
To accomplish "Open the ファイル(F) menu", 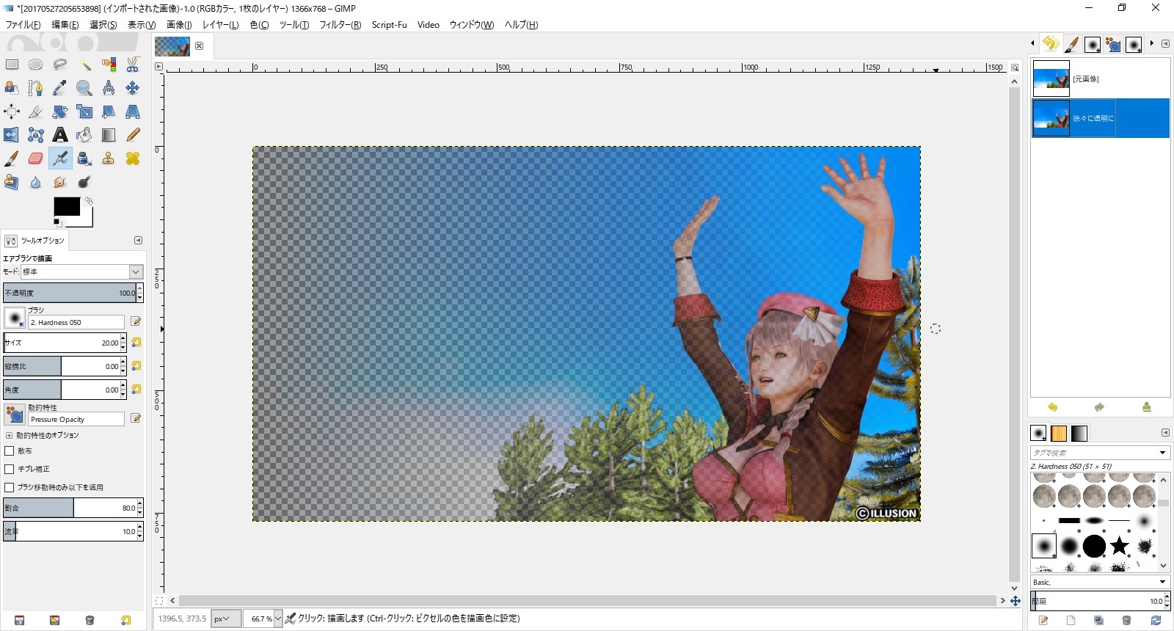I will pyautogui.click(x=23, y=25).
